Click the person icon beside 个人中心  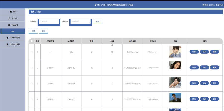click(9, 18)
